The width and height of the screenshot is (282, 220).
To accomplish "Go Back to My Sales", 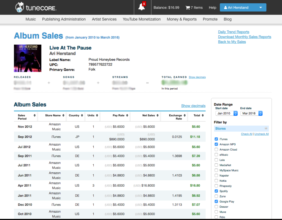I will click(x=232, y=42).
